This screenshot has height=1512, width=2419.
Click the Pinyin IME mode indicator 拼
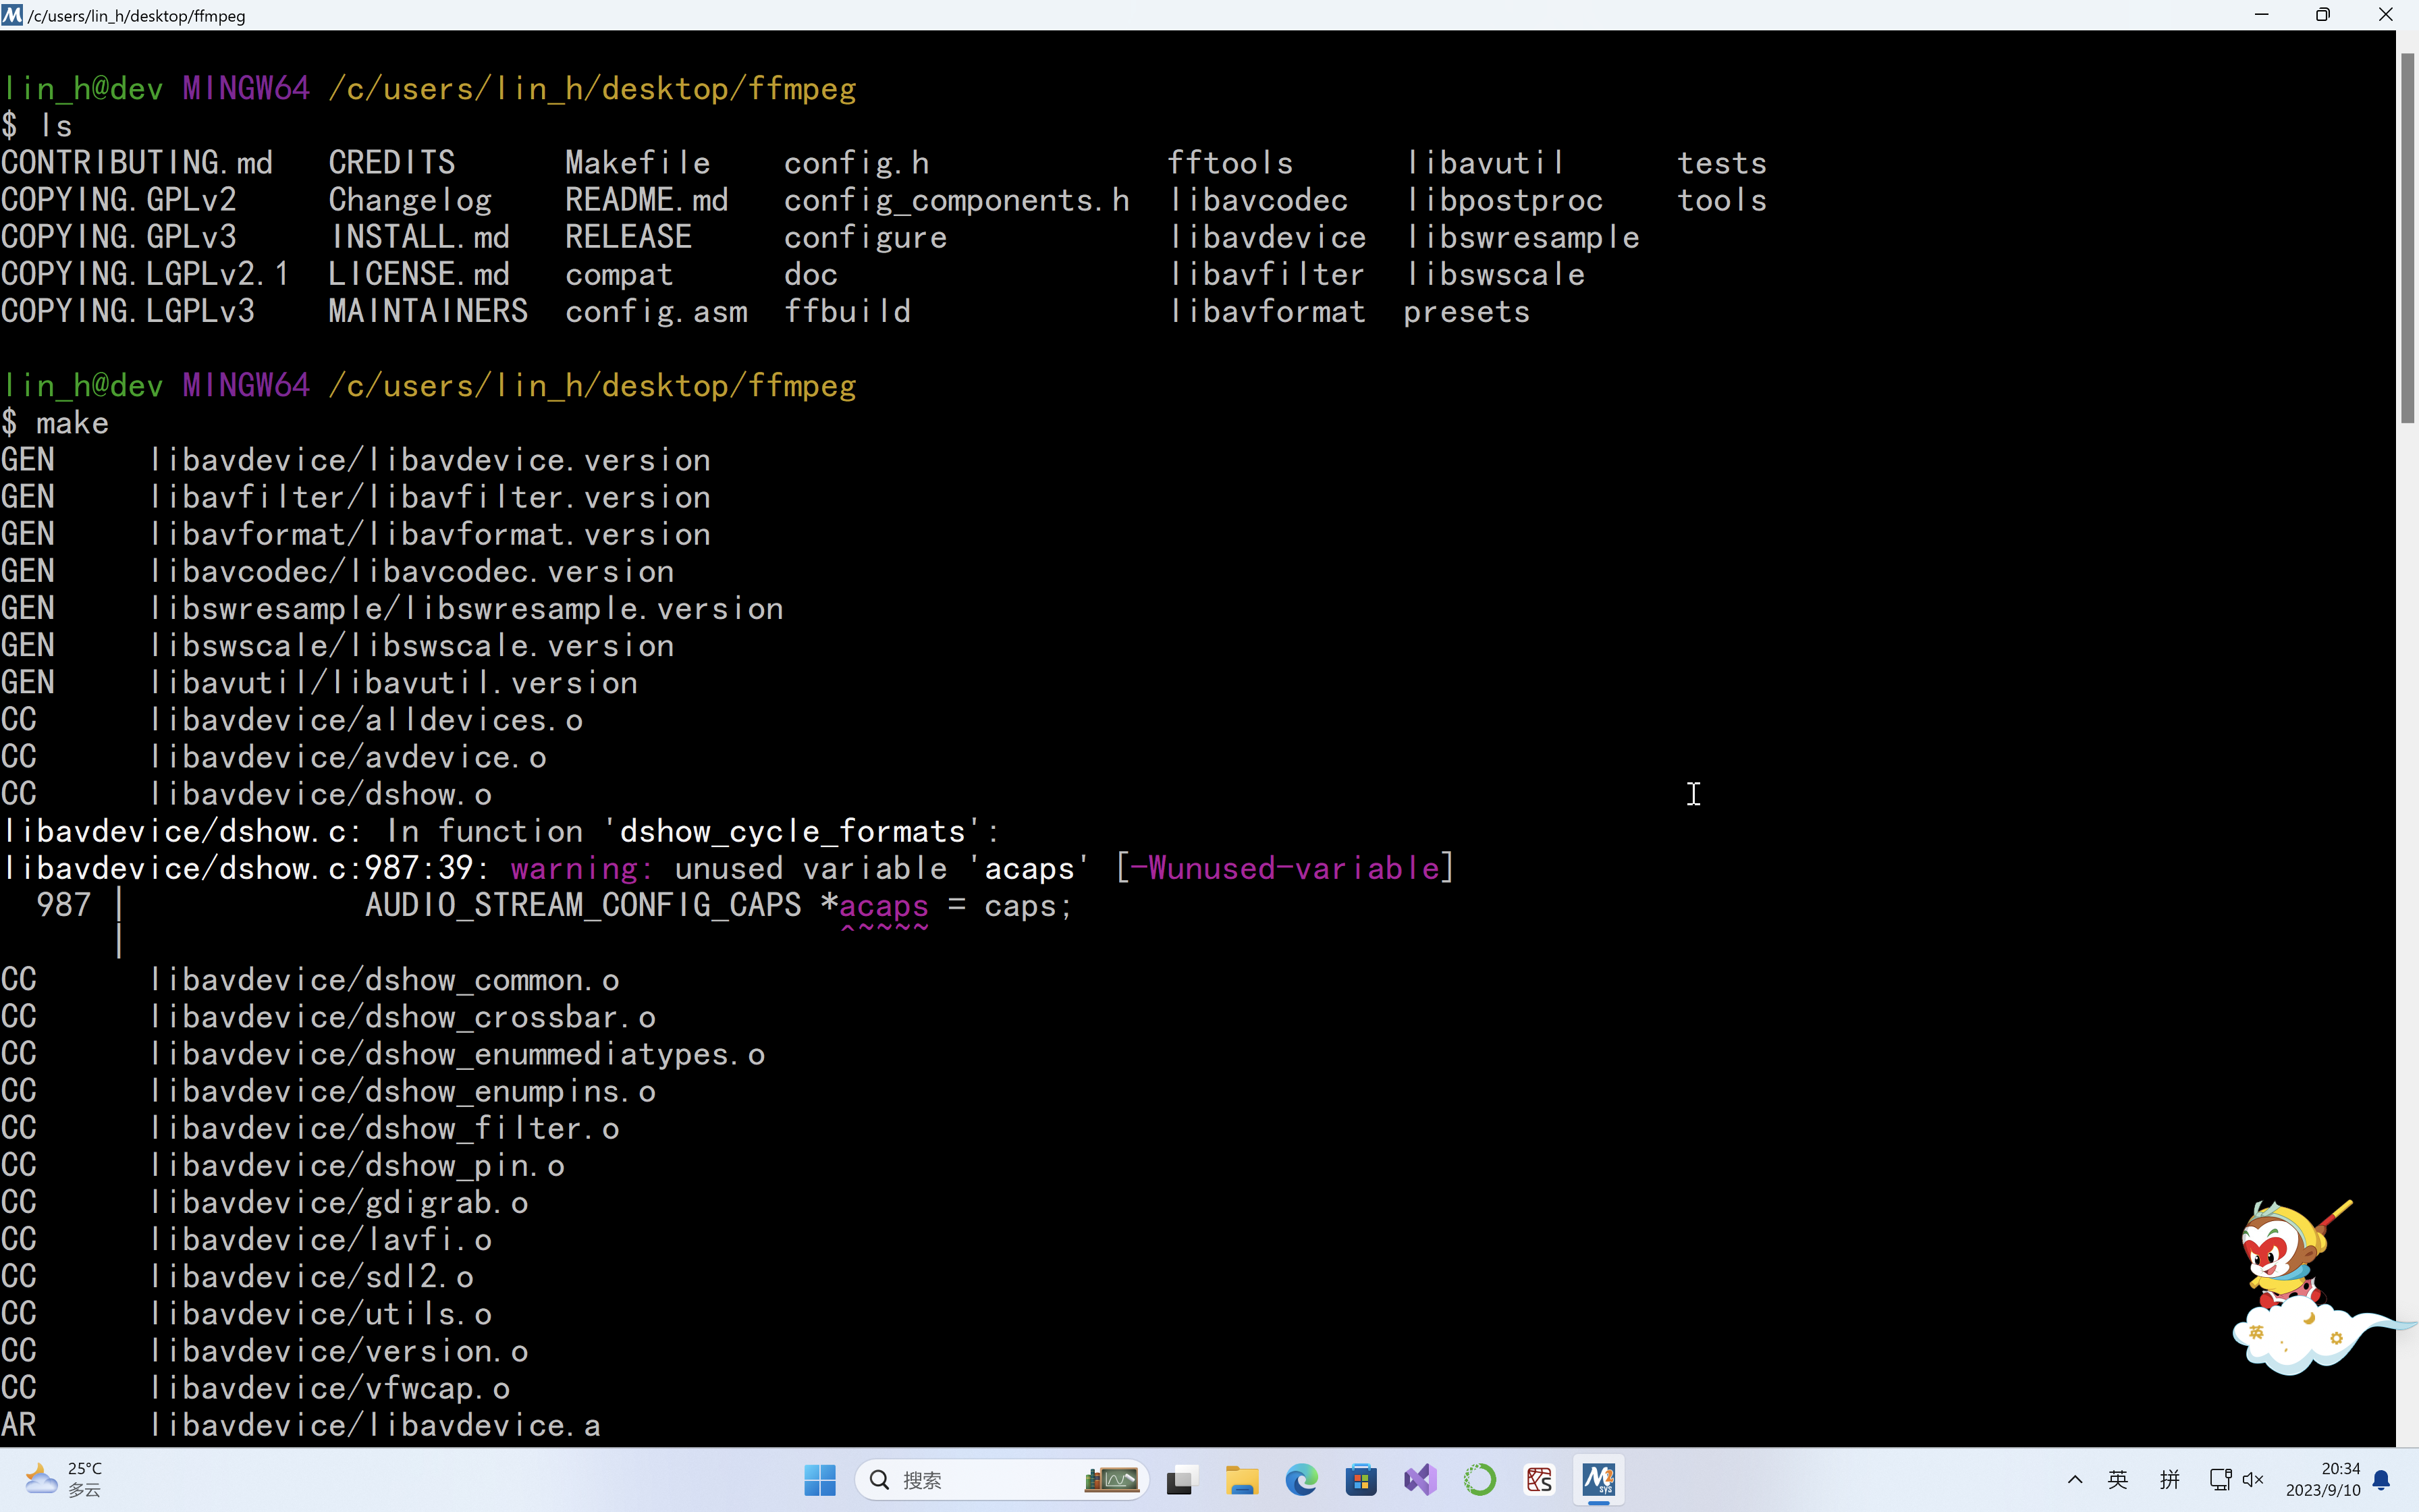tap(2169, 1479)
